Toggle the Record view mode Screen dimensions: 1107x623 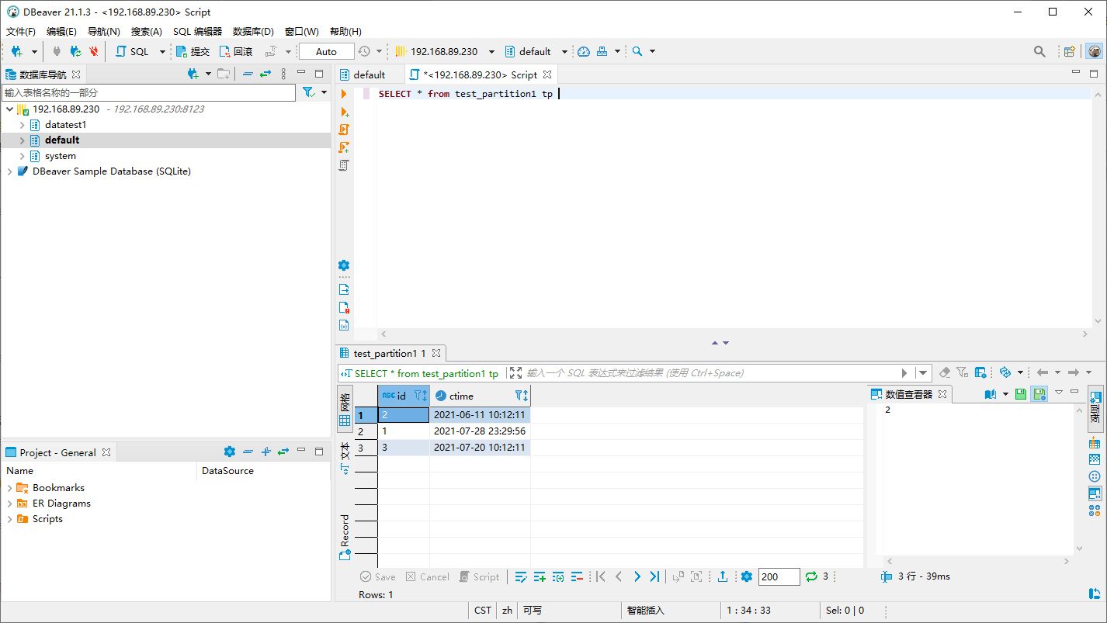(345, 537)
